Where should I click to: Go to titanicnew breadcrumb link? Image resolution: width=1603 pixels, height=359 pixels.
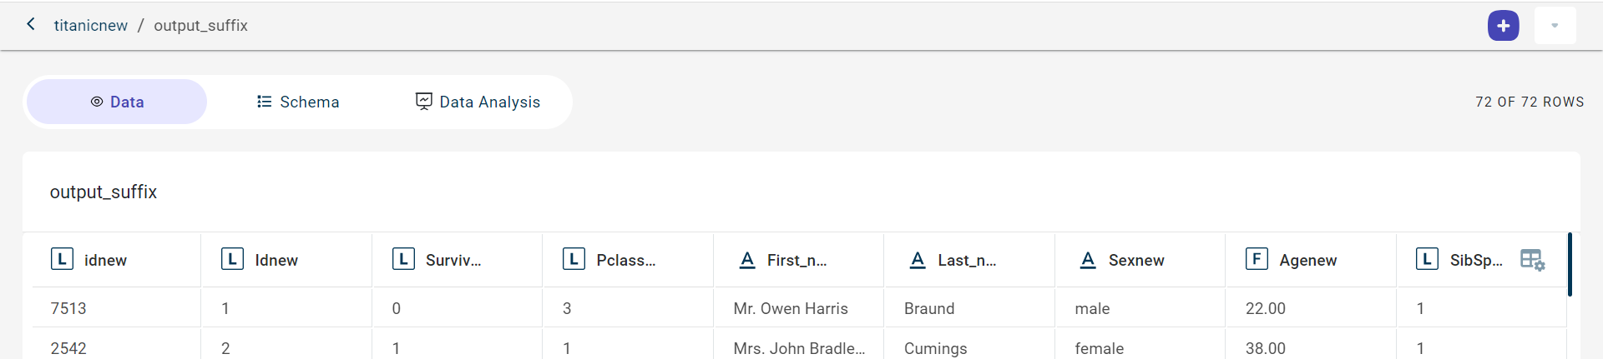point(91,26)
